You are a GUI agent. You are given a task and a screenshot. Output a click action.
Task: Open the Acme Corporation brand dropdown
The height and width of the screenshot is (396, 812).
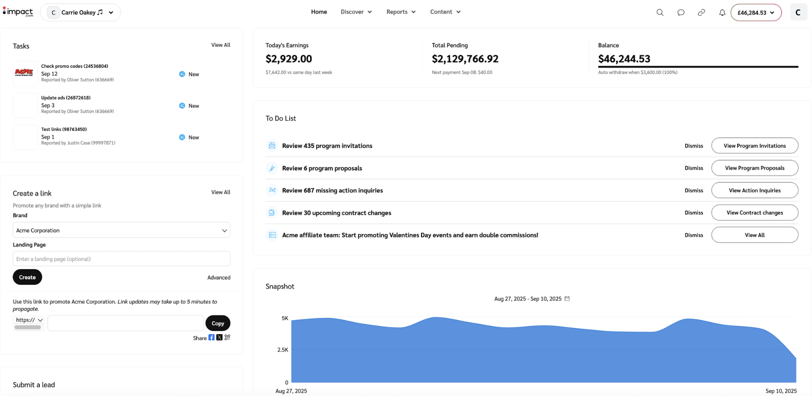[x=121, y=230]
